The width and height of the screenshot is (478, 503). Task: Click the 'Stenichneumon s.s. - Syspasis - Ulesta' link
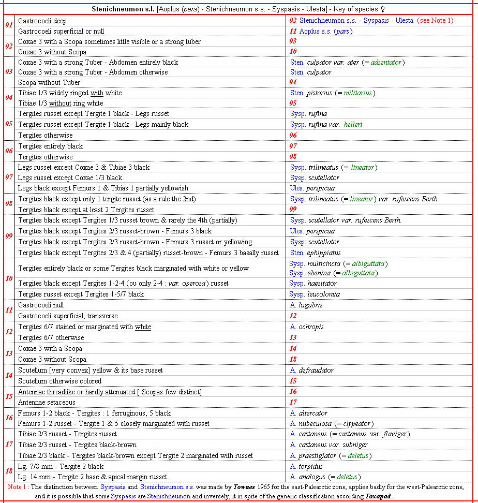coord(356,21)
